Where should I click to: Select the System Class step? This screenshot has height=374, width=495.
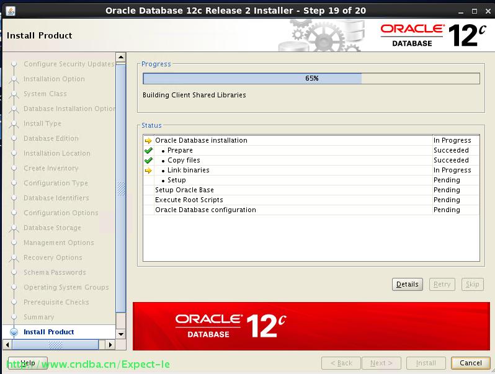pos(45,94)
